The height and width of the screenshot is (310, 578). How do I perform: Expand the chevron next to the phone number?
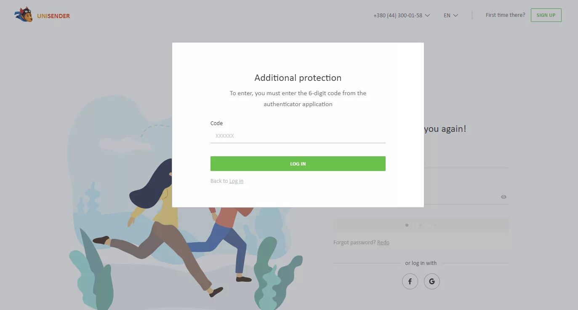(427, 16)
